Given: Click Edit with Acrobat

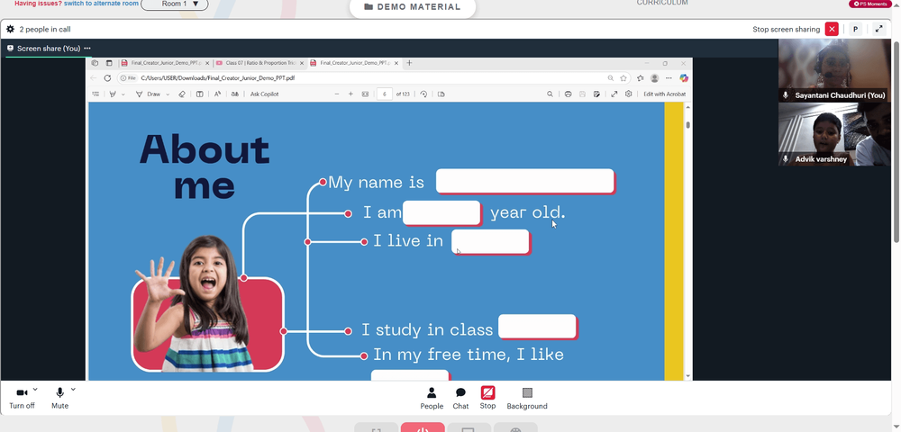Looking at the screenshot, I should point(664,94).
